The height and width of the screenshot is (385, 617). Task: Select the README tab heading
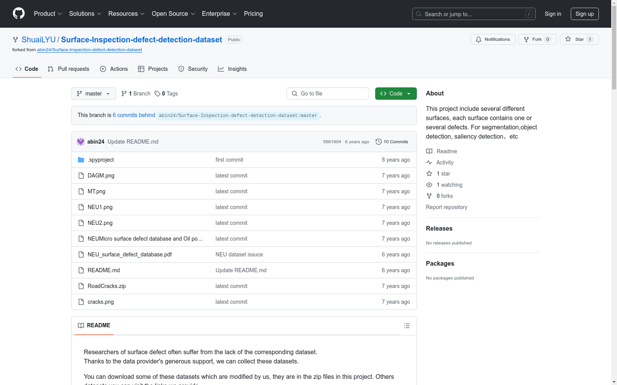tap(94, 326)
